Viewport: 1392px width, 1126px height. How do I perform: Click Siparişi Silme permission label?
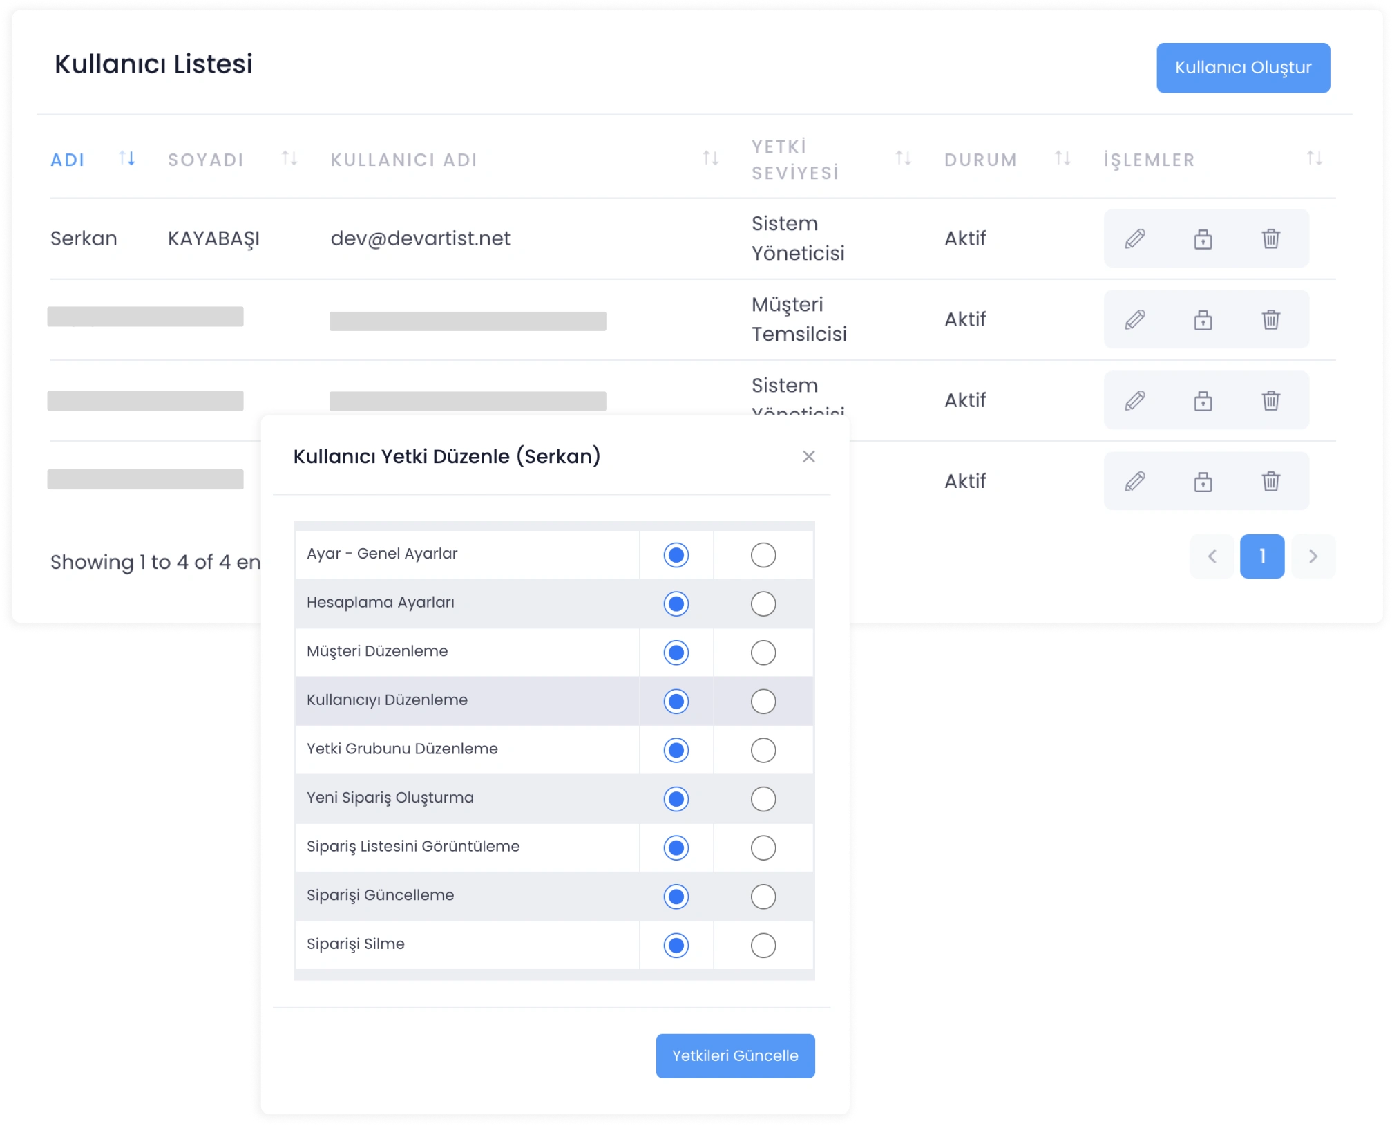click(x=356, y=944)
